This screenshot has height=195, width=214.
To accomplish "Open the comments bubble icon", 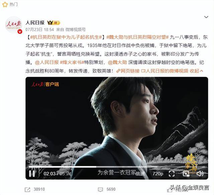I will pyautogui.click(x=100, y=190).
